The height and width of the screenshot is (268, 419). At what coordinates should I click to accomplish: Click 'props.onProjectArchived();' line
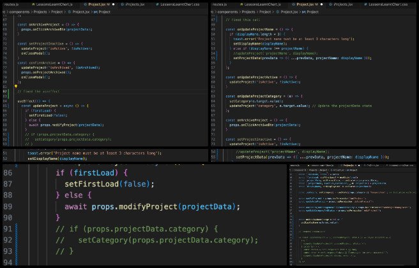46,73
